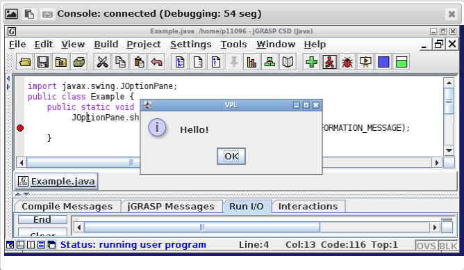
Task: Open the Help menu
Action: [315, 45]
